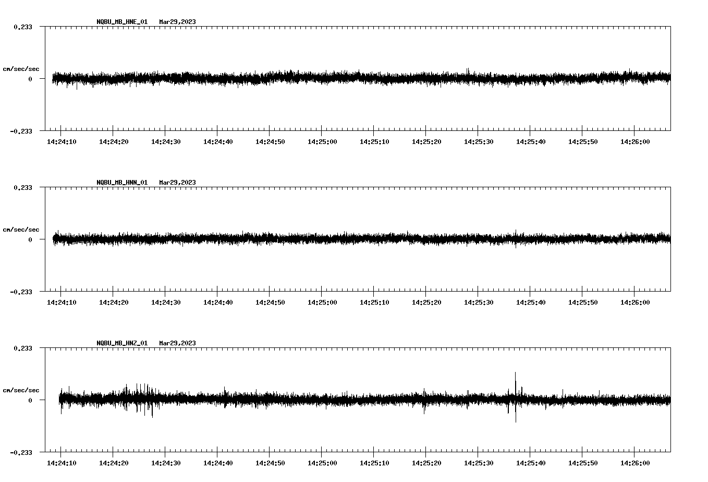708x482 pixels.
Task: Click the 14:24:50 tick on the top plot axis
Action: pyautogui.click(x=270, y=141)
